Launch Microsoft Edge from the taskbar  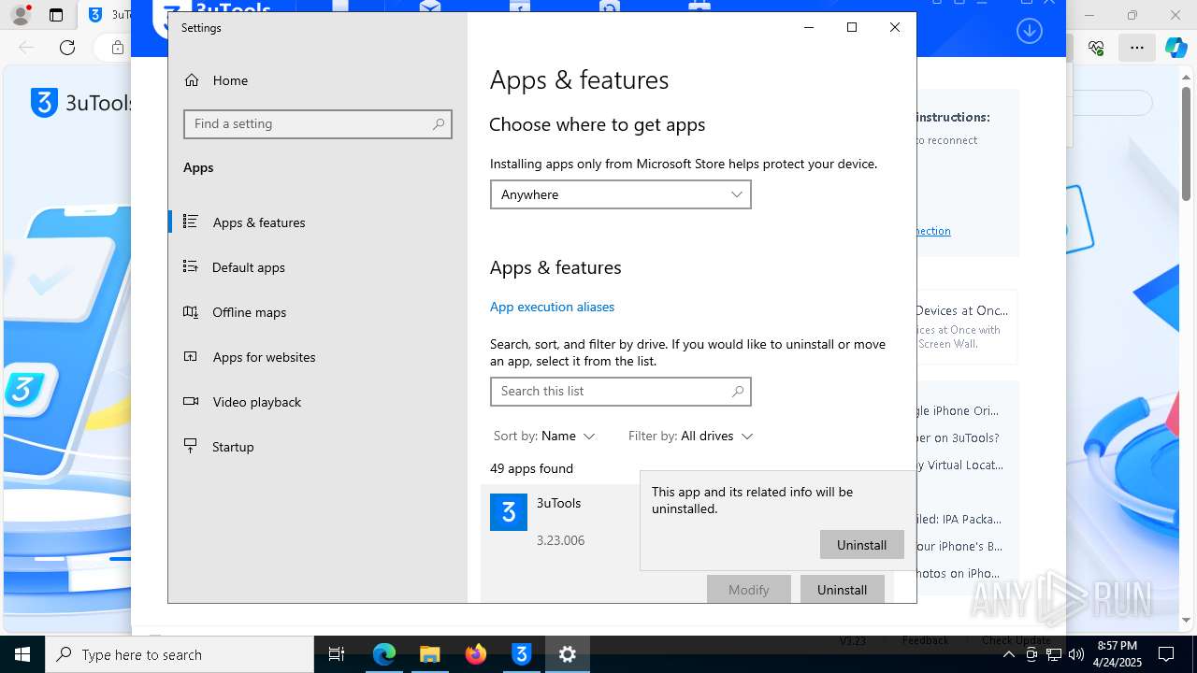[384, 654]
